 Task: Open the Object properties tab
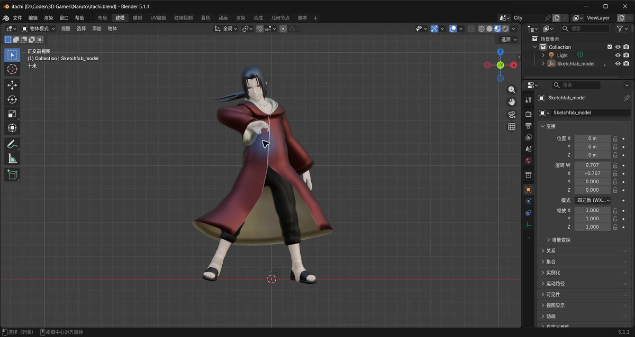(x=528, y=189)
